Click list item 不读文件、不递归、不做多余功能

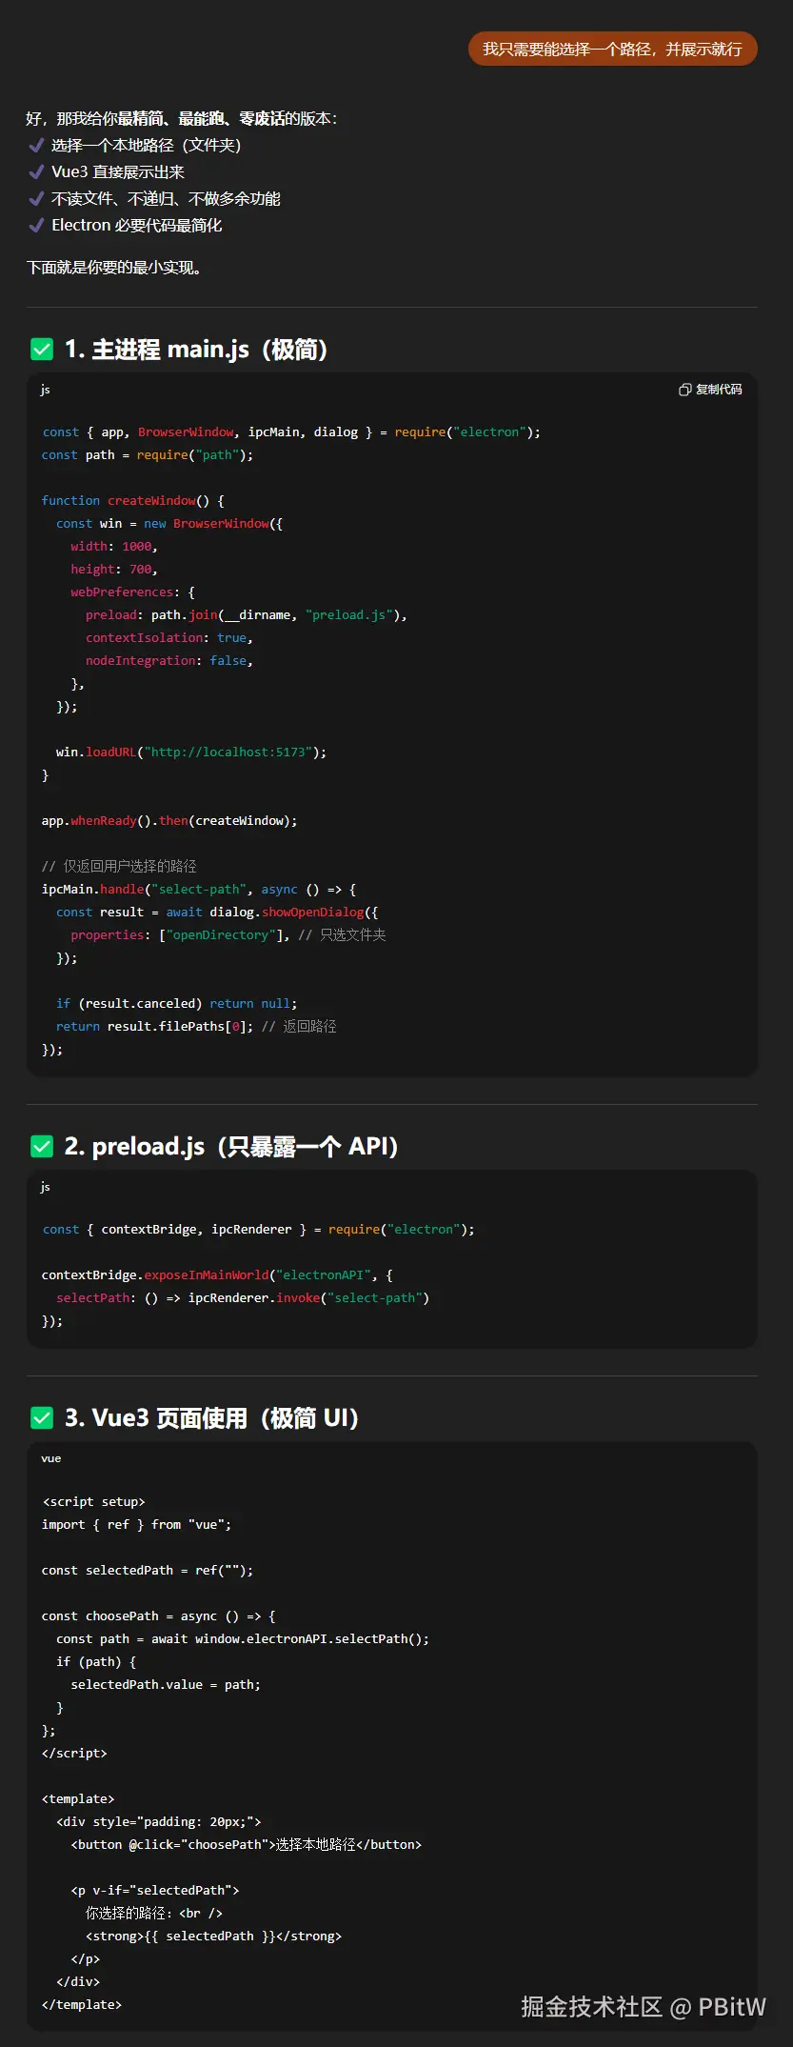tap(166, 198)
